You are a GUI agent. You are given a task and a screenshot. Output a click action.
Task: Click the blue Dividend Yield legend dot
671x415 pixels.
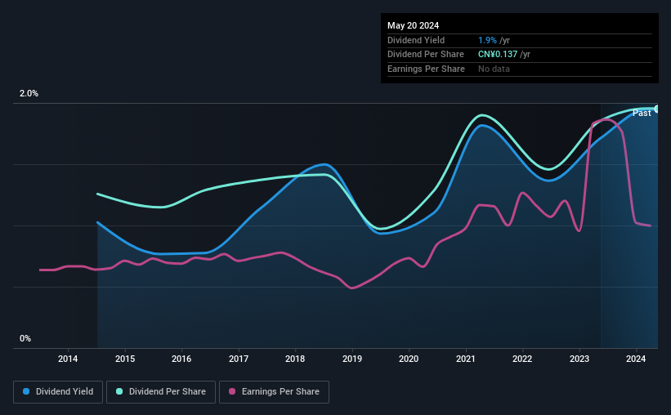(26, 391)
